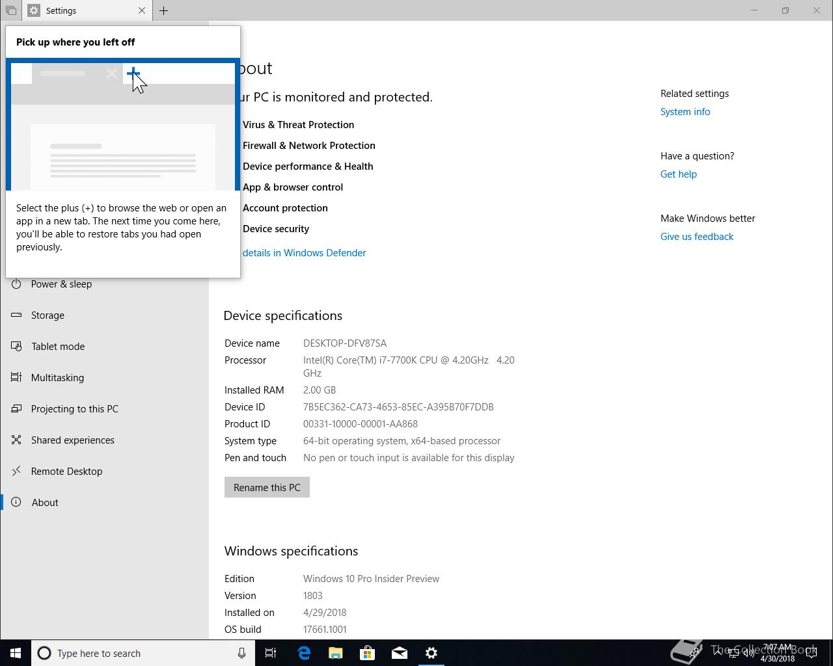
Task: Add a new tab with the plus button
Action: pyautogui.click(x=163, y=10)
